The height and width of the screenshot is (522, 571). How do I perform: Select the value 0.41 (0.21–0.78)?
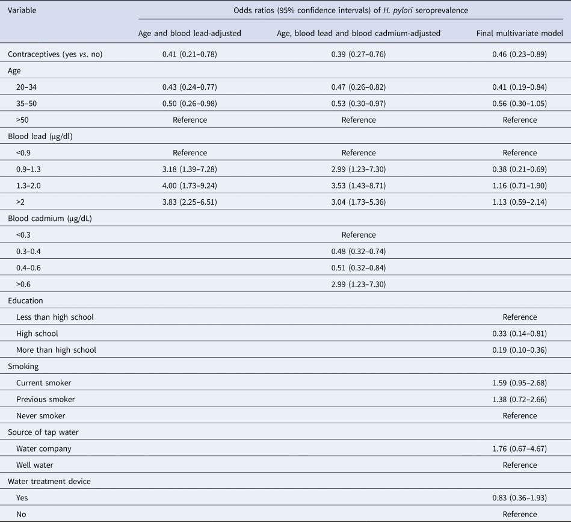(190, 54)
